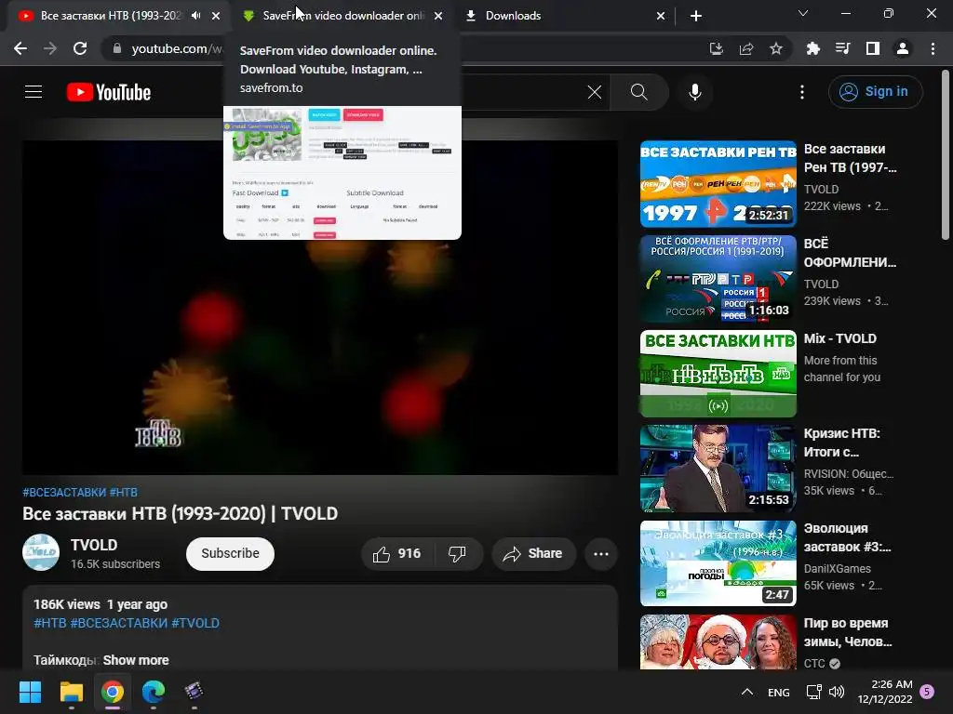Open the ENG language switcher
The image size is (953, 714).
tap(779, 692)
